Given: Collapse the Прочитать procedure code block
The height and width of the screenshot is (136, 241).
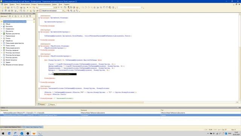Looking at the screenshot, I should click(39, 18).
